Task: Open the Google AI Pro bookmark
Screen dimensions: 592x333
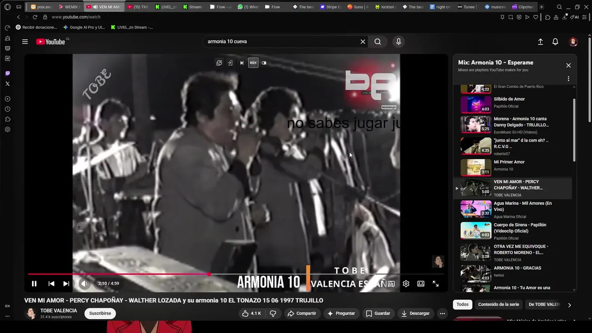Action: click(84, 27)
